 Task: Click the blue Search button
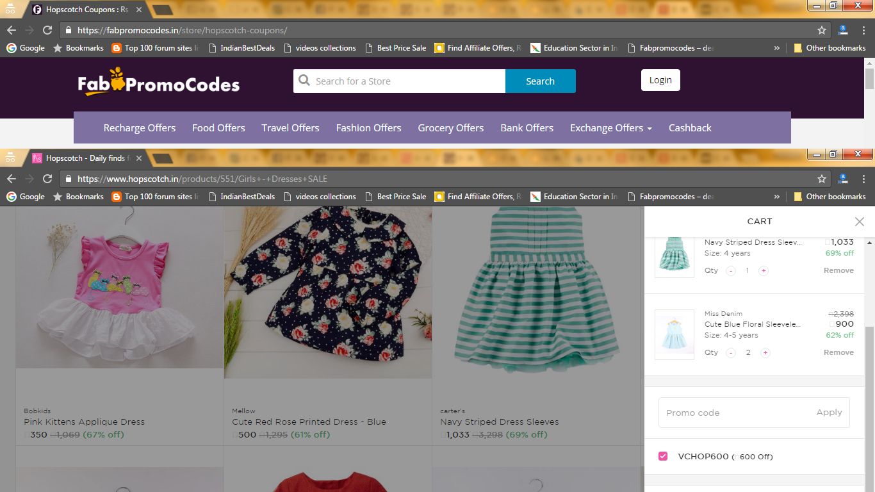pos(541,81)
